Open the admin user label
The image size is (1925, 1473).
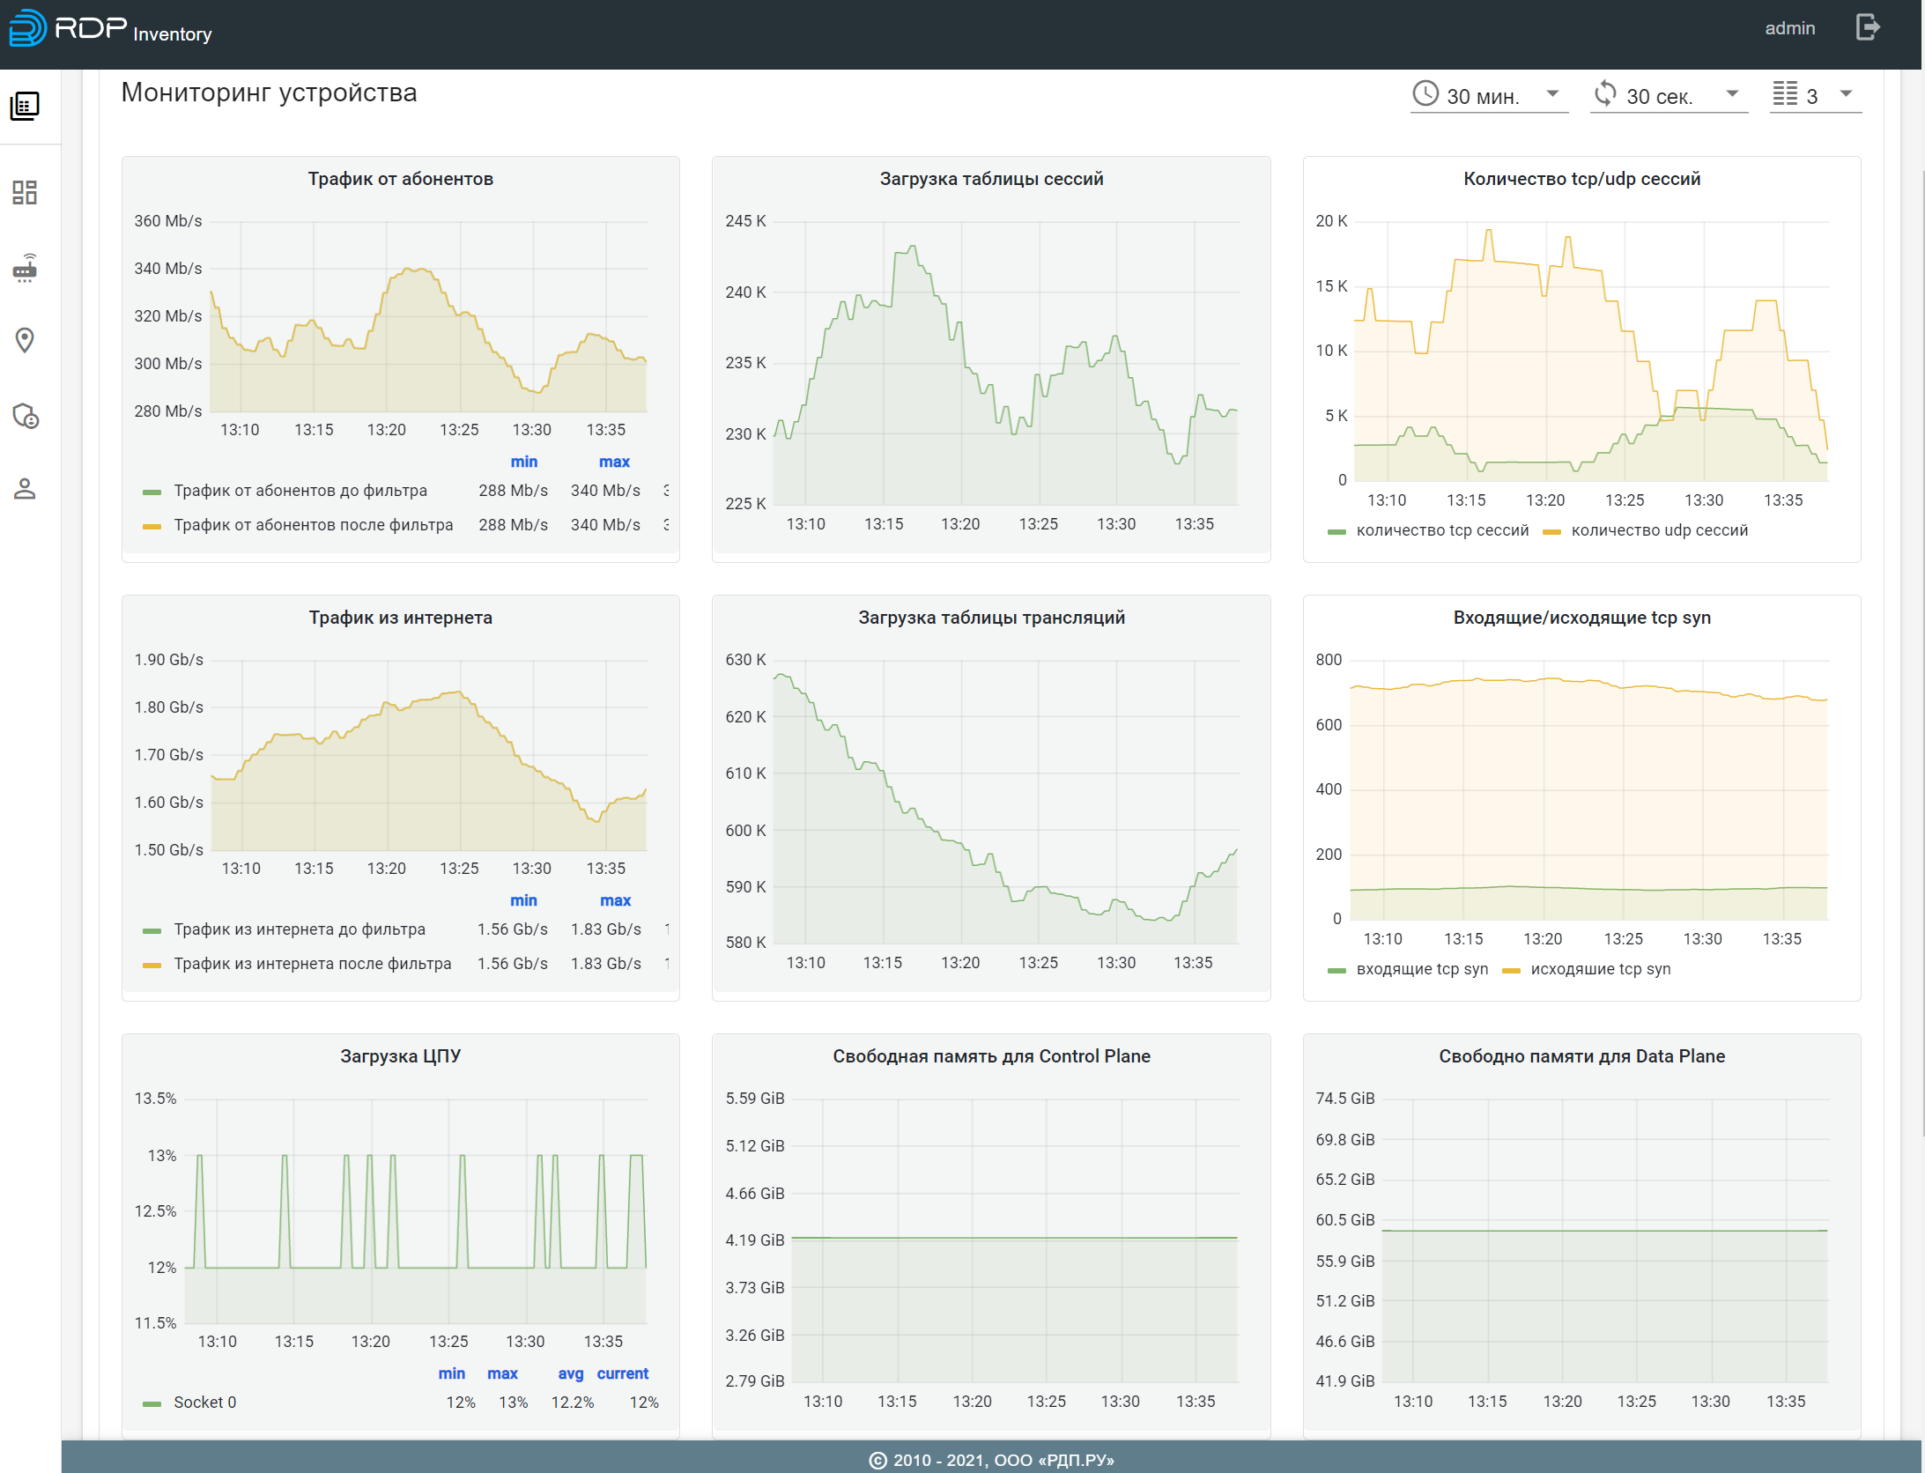(1789, 28)
